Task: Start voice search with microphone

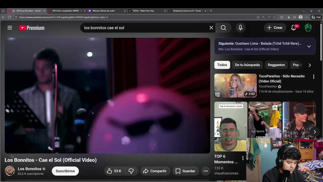Action: tap(240, 28)
